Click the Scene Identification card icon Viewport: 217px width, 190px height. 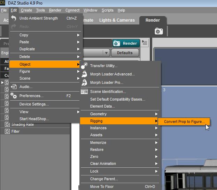pyautogui.click(x=84, y=92)
